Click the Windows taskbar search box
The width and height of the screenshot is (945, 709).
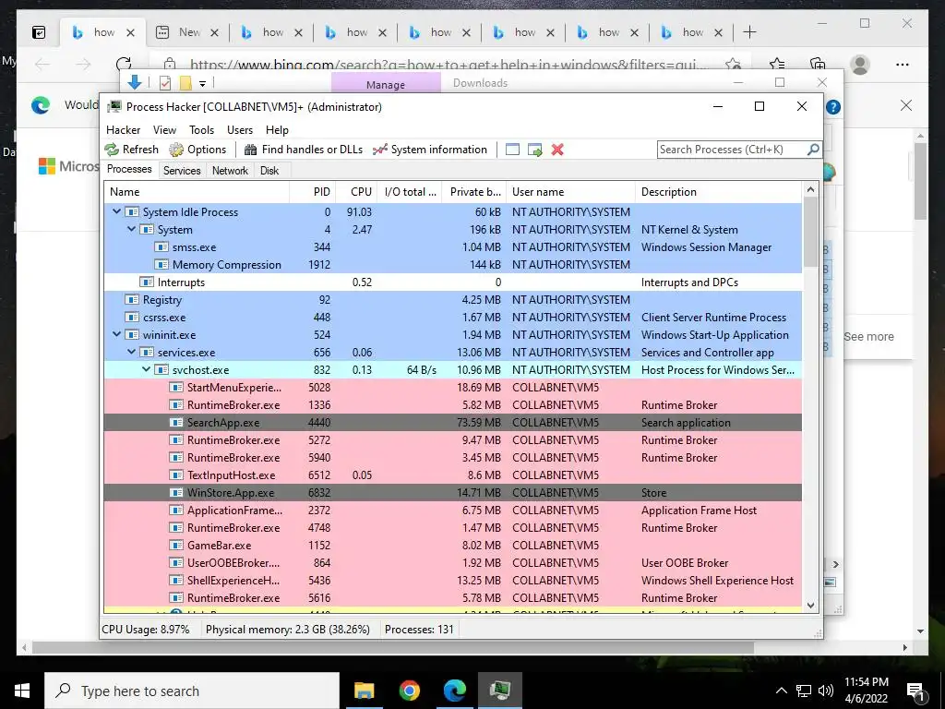[x=192, y=691]
